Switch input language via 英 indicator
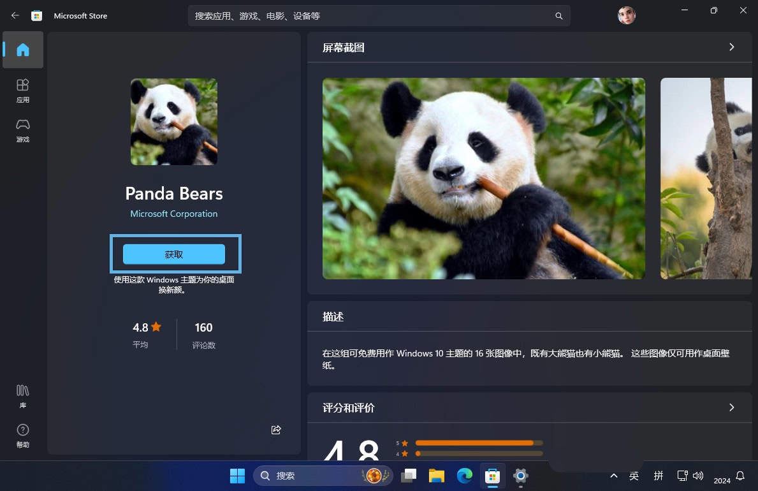 point(634,476)
